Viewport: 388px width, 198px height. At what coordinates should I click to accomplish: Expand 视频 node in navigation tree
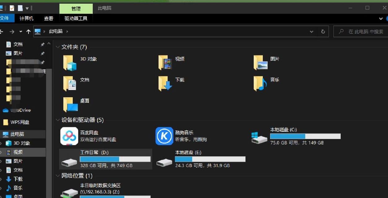1,152
